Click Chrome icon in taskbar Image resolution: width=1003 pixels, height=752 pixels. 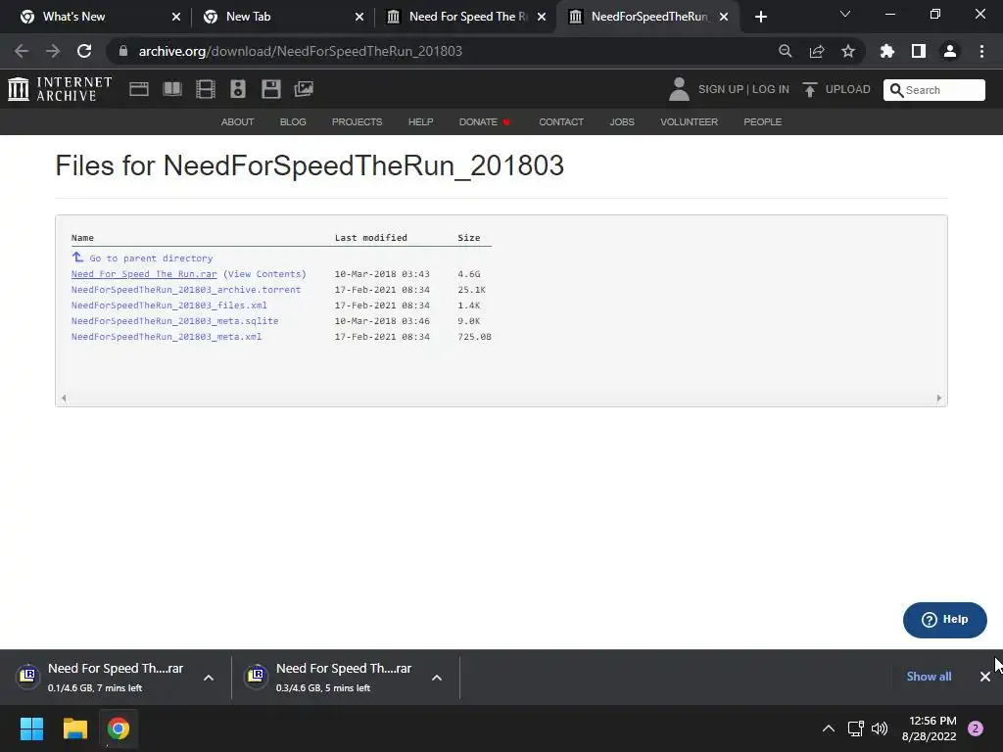119,728
